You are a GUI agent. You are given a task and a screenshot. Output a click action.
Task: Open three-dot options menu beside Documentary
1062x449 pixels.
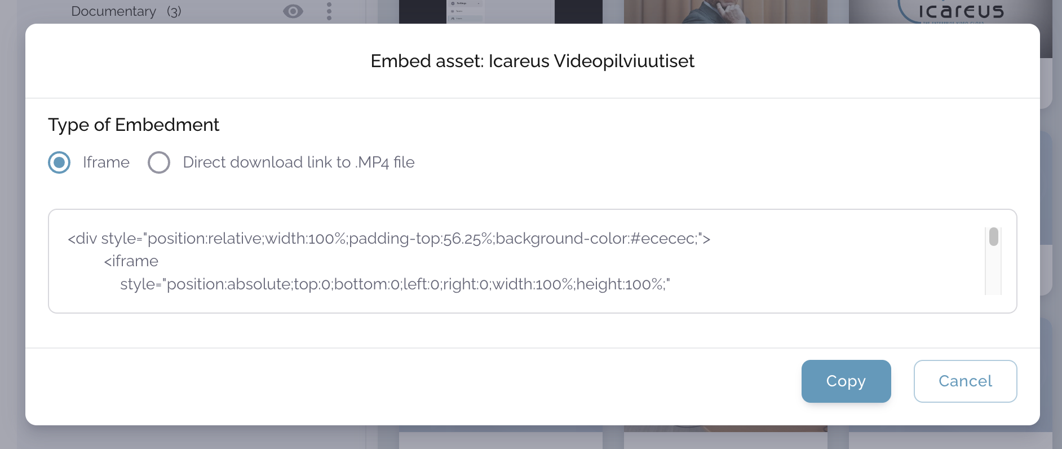pyautogui.click(x=329, y=11)
